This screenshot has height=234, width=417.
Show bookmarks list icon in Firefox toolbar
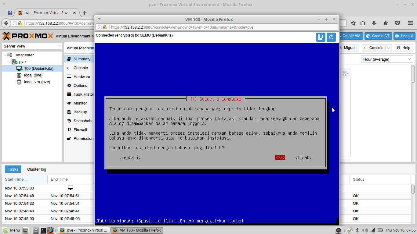point(363,23)
